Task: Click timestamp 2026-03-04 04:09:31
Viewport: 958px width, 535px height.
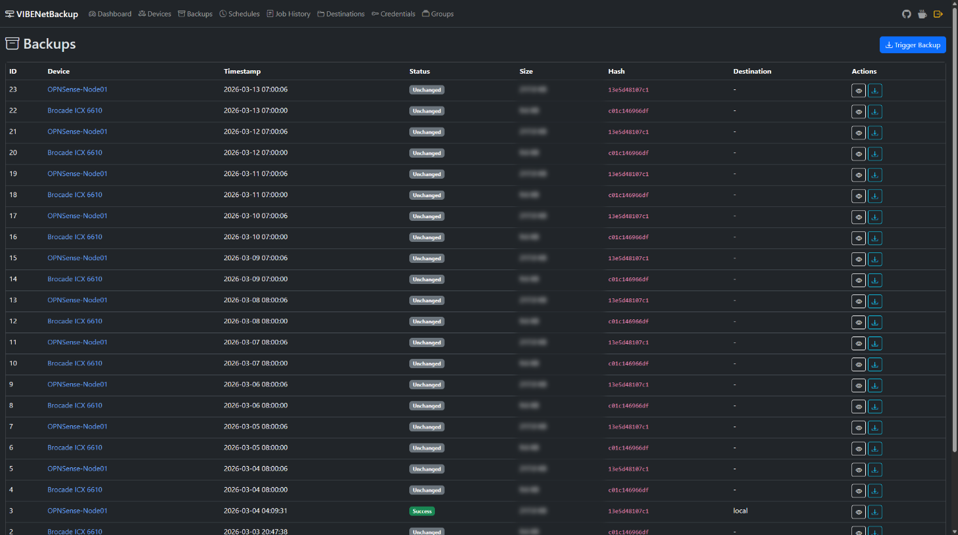Action: (255, 511)
